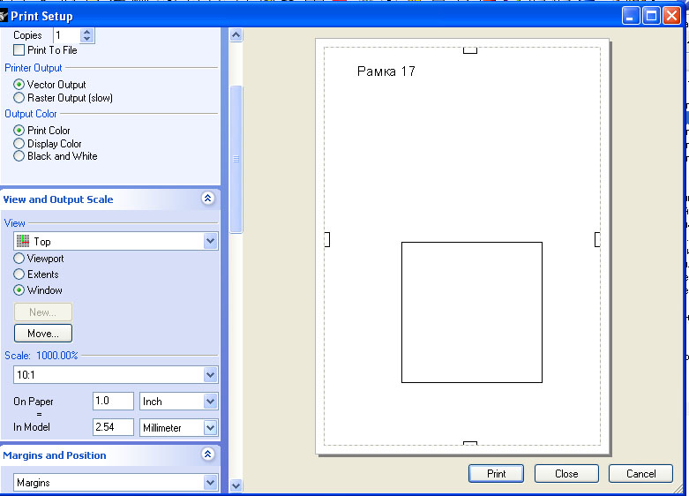The image size is (689, 496).
Task: Click the right margin handle in preview
Action: pos(597,240)
